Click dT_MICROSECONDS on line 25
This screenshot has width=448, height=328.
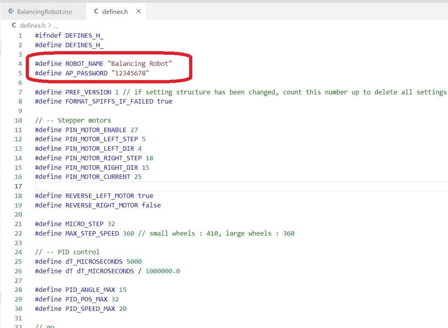click(x=94, y=261)
